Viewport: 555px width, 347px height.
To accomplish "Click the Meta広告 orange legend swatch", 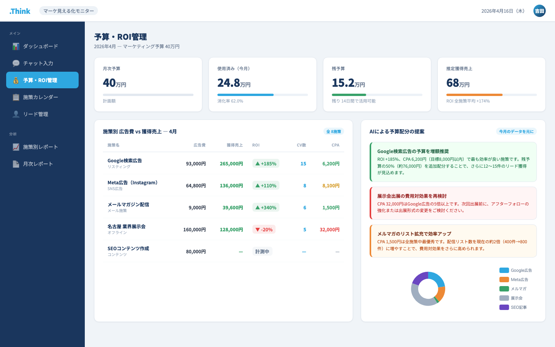I will point(504,280).
